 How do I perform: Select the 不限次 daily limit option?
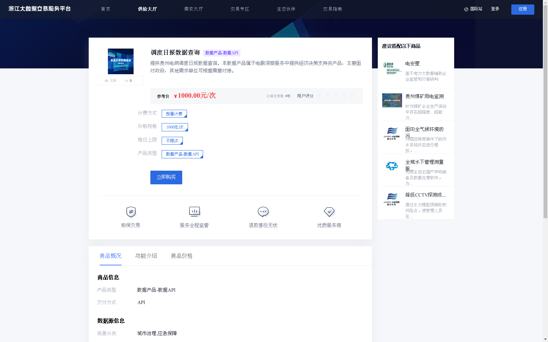pyautogui.click(x=172, y=141)
